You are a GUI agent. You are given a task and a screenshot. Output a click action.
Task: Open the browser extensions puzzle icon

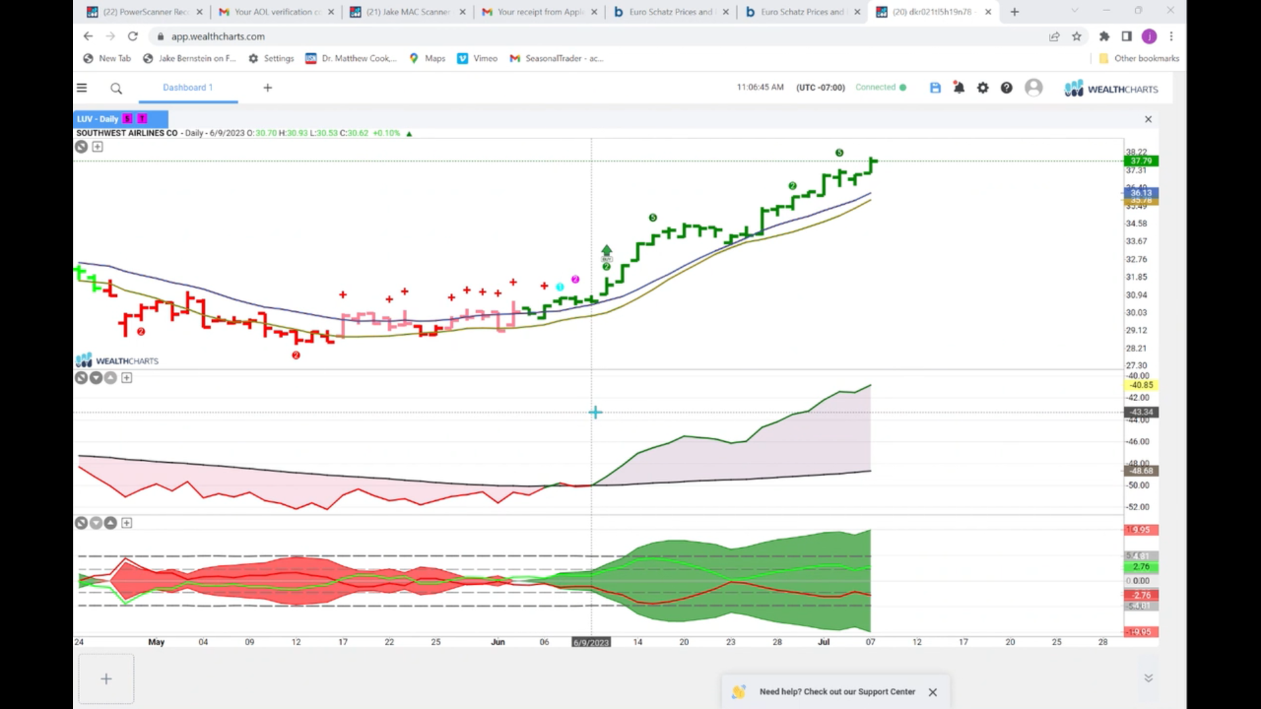point(1104,37)
